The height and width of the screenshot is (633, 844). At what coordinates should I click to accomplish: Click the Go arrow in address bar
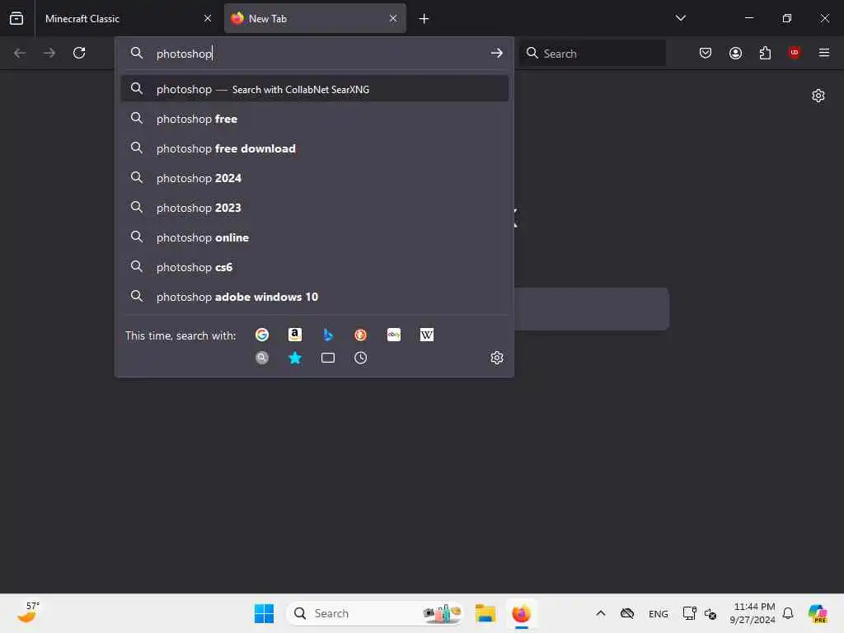pos(496,53)
